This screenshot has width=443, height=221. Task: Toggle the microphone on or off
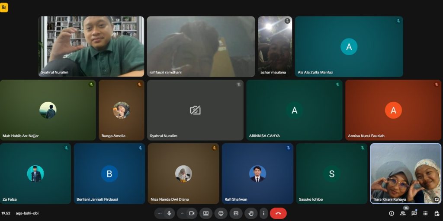[x=169, y=213]
